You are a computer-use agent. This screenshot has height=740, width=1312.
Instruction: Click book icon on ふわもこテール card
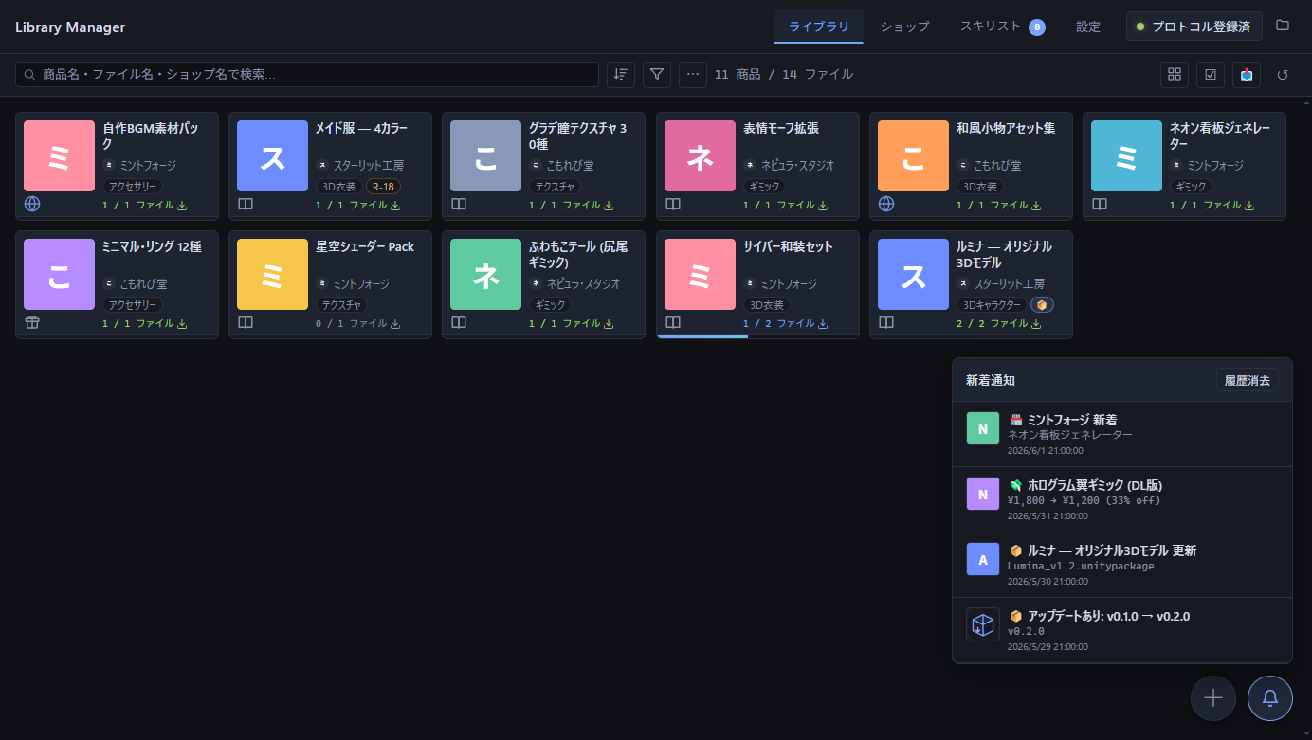click(459, 322)
